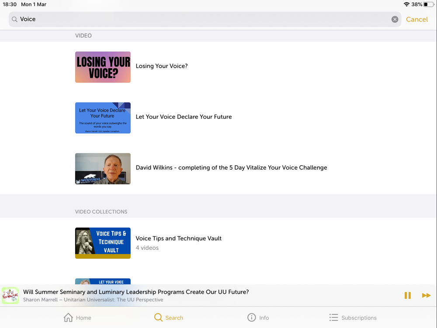
Task: Open David Wilkins video thumbnail
Action: (103, 168)
